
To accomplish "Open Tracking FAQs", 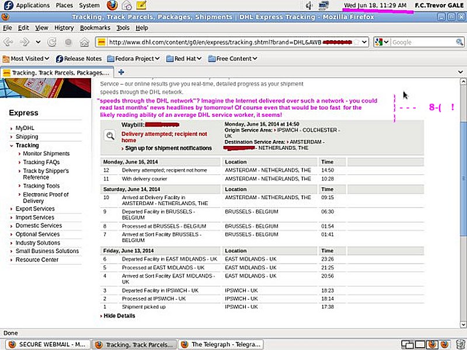I will click(41, 162).
